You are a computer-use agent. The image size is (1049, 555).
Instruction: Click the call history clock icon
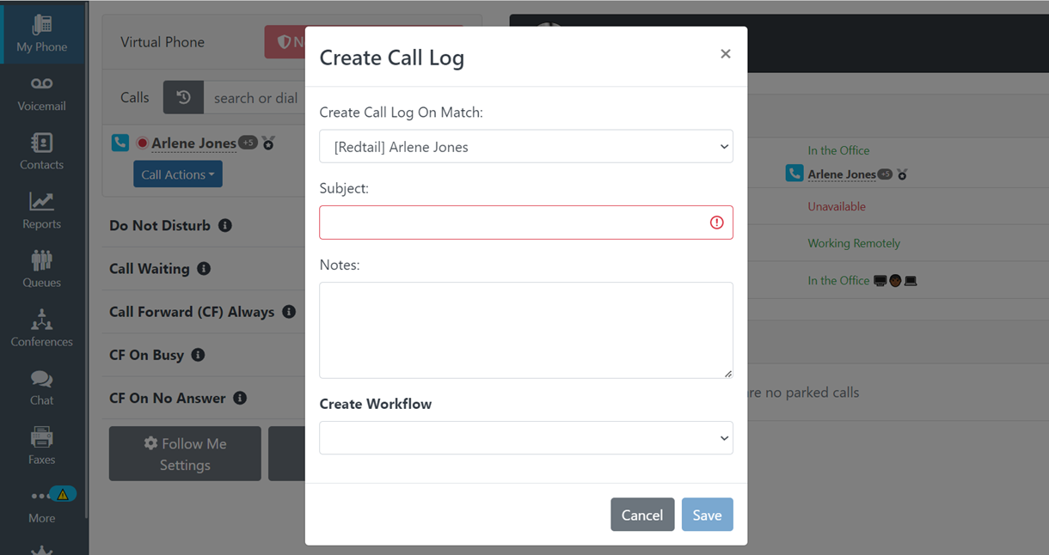pos(183,98)
